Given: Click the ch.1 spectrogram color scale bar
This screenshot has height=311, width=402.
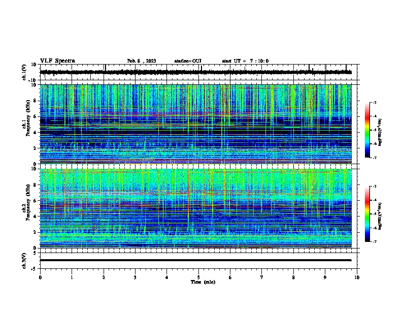Looking at the screenshot, I should pyautogui.click(x=367, y=130).
